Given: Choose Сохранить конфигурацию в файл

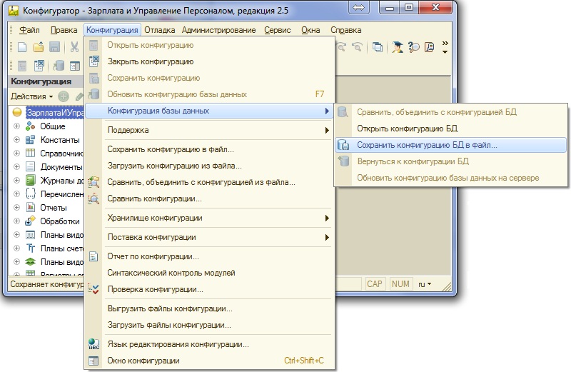Looking at the screenshot, I should point(209,149).
